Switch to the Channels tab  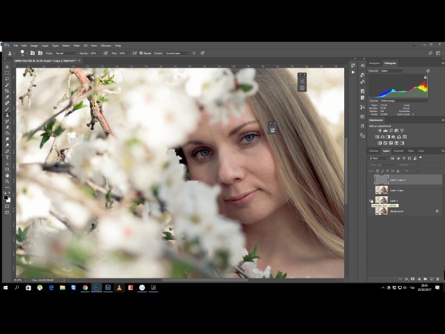pos(398,150)
